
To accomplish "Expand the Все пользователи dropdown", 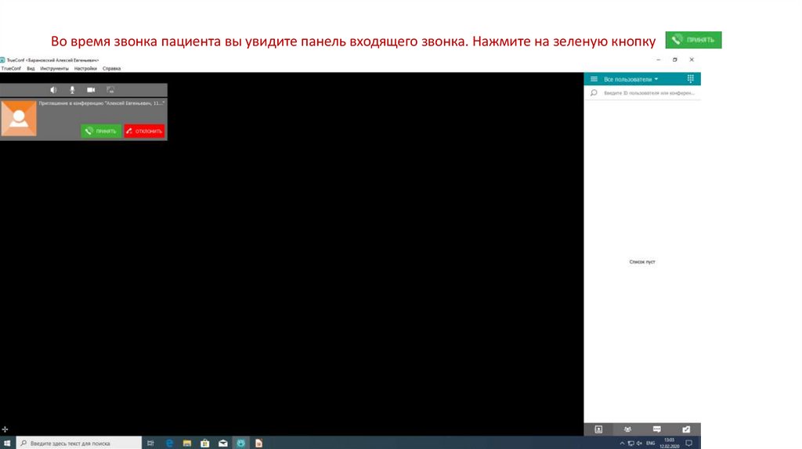I will click(630, 79).
